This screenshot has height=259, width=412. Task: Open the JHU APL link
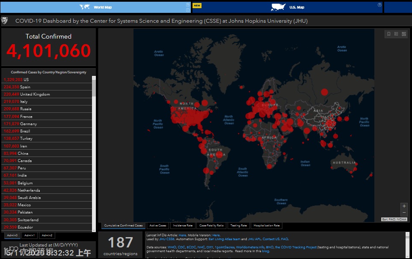point(255,239)
